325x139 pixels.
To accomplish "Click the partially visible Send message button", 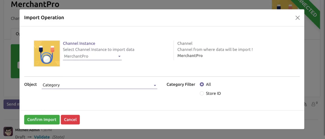I will click(x=11, y=104).
